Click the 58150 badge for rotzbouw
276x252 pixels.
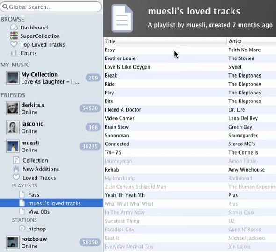pyautogui.click(x=90, y=242)
